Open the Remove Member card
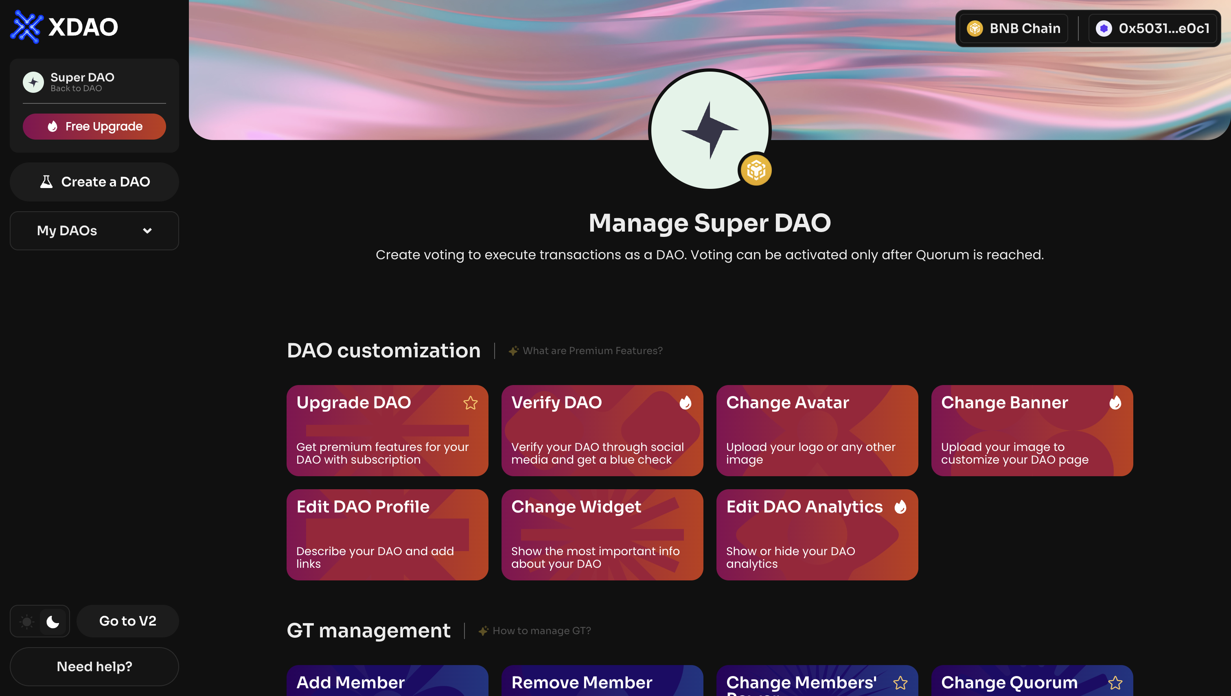This screenshot has height=696, width=1231. (602, 681)
